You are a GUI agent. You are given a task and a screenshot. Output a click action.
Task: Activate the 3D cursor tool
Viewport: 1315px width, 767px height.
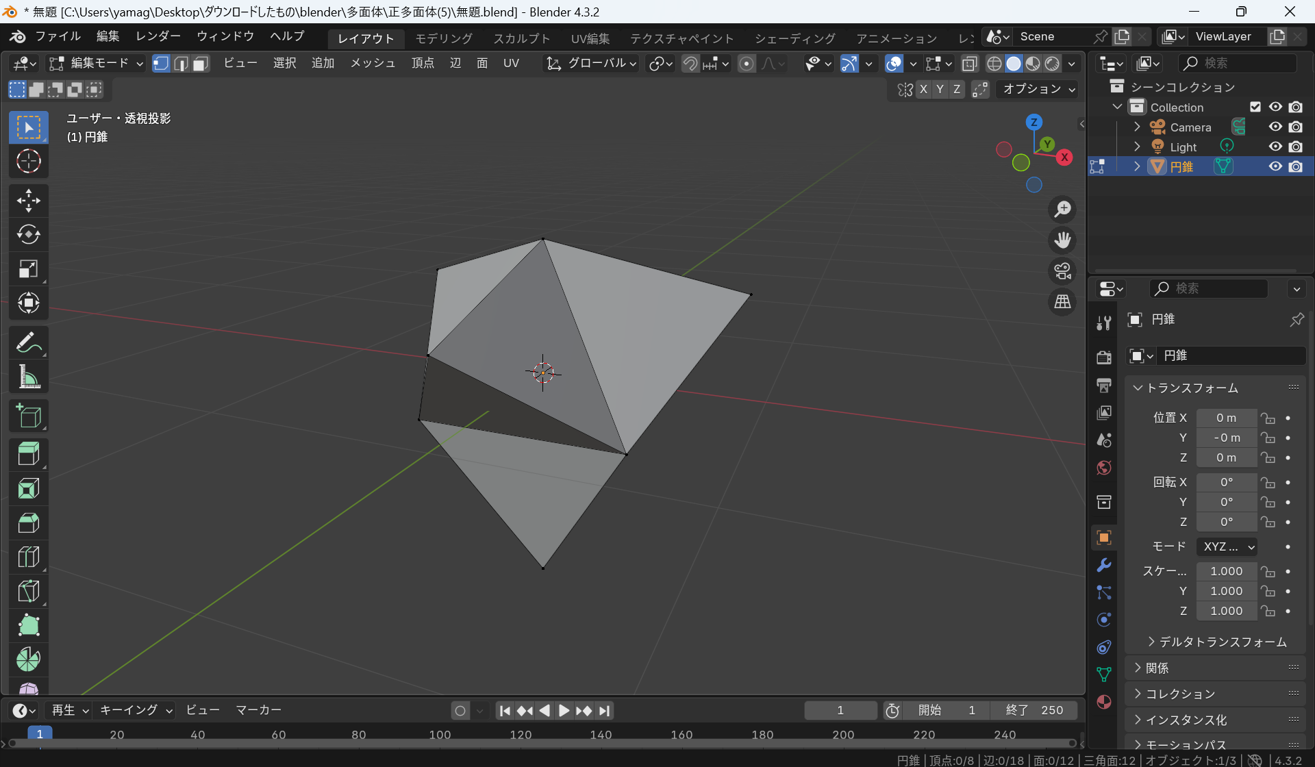[x=28, y=162]
